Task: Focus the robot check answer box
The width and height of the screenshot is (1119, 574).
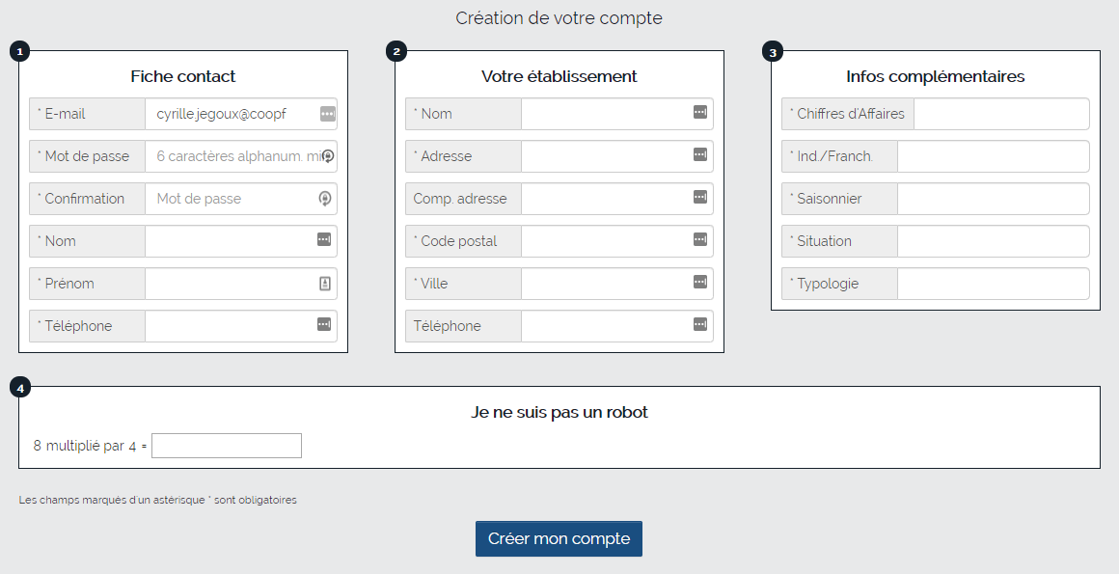Action: point(227,446)
